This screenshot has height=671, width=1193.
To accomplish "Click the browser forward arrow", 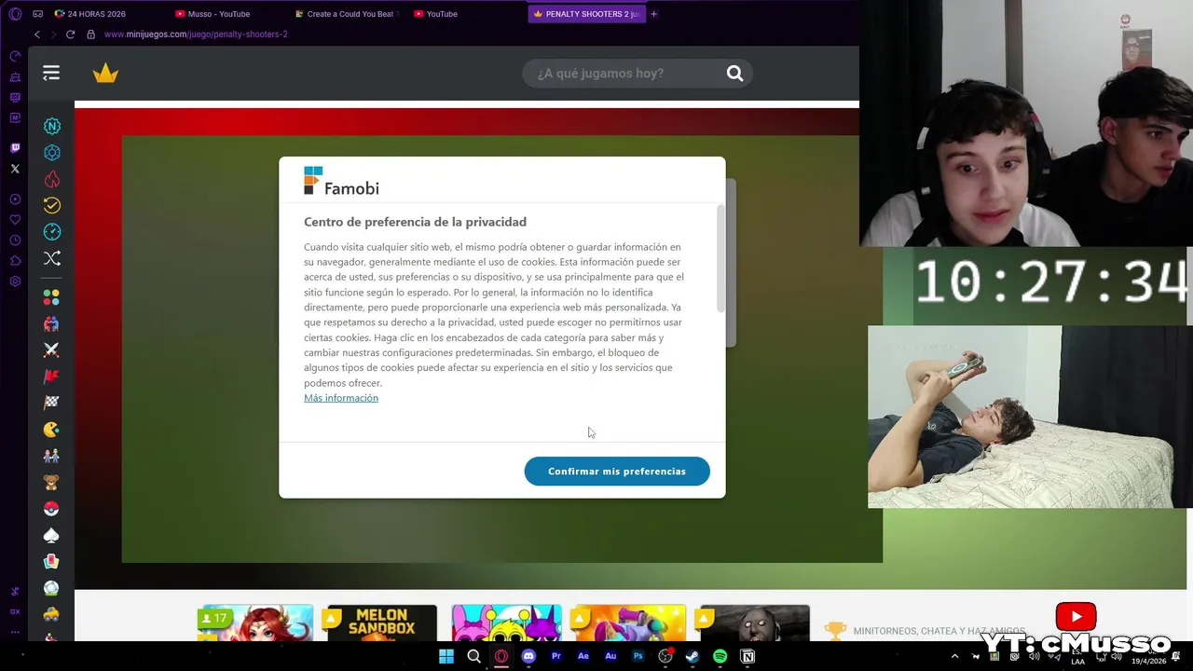I will tap(53, 34).
